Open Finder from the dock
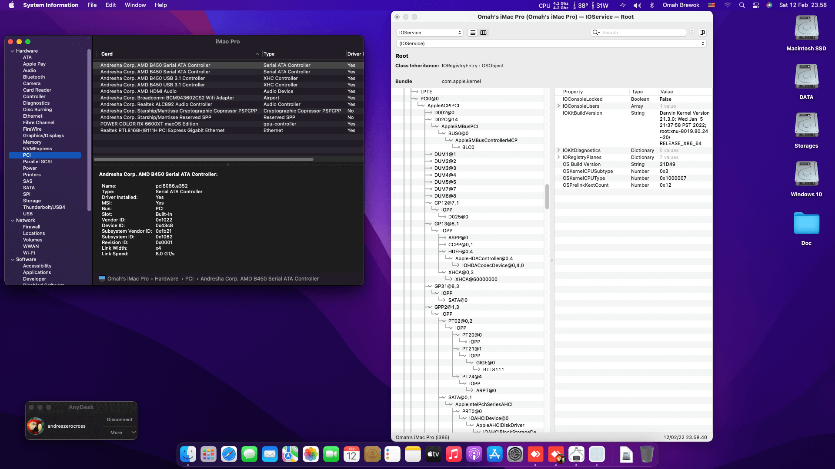Image resolution: width=835 pixels, height=469 pixels. point(188,455)
